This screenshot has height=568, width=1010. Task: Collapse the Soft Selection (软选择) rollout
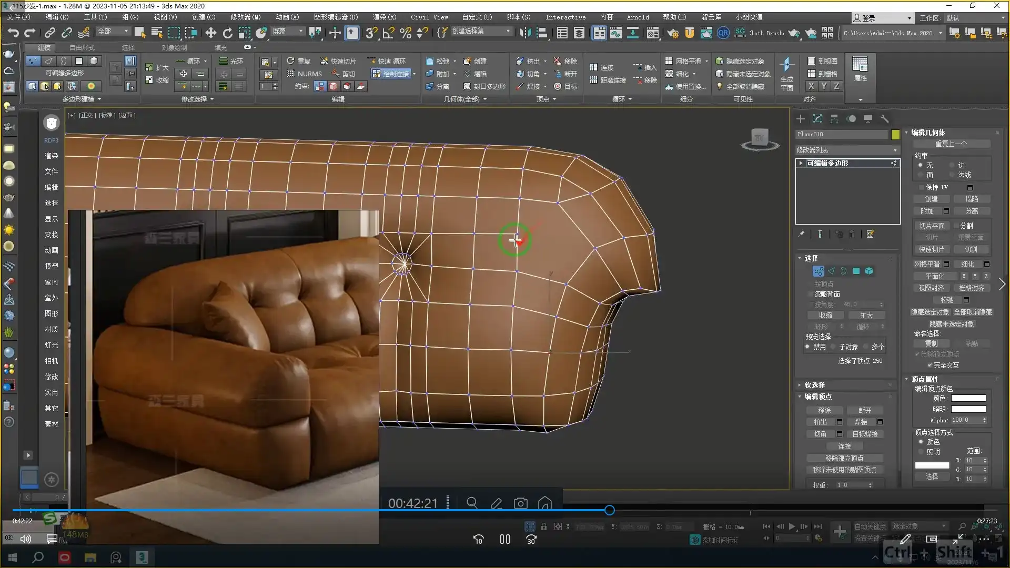(x=814, y=385)
